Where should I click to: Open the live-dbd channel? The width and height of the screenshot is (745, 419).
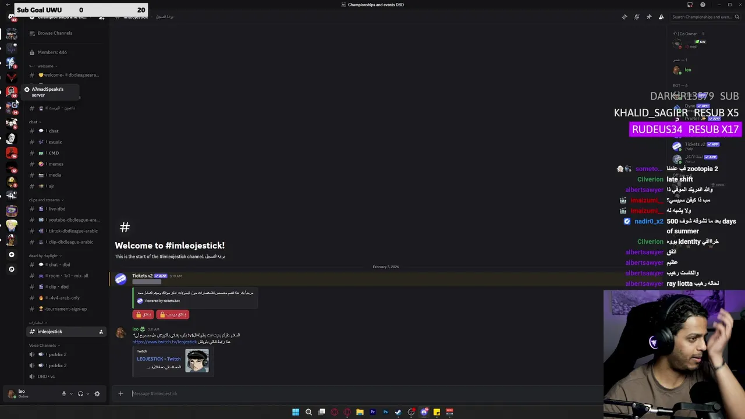point(66,209)
